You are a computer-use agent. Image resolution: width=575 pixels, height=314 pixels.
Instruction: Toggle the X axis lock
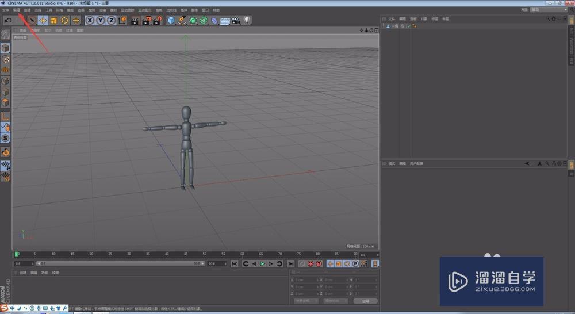[90, 21]
